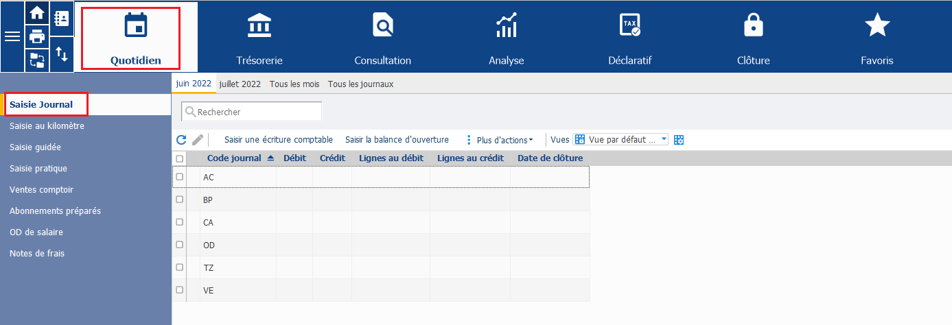Open the Clôture padlock module

(x=754, y=37)
